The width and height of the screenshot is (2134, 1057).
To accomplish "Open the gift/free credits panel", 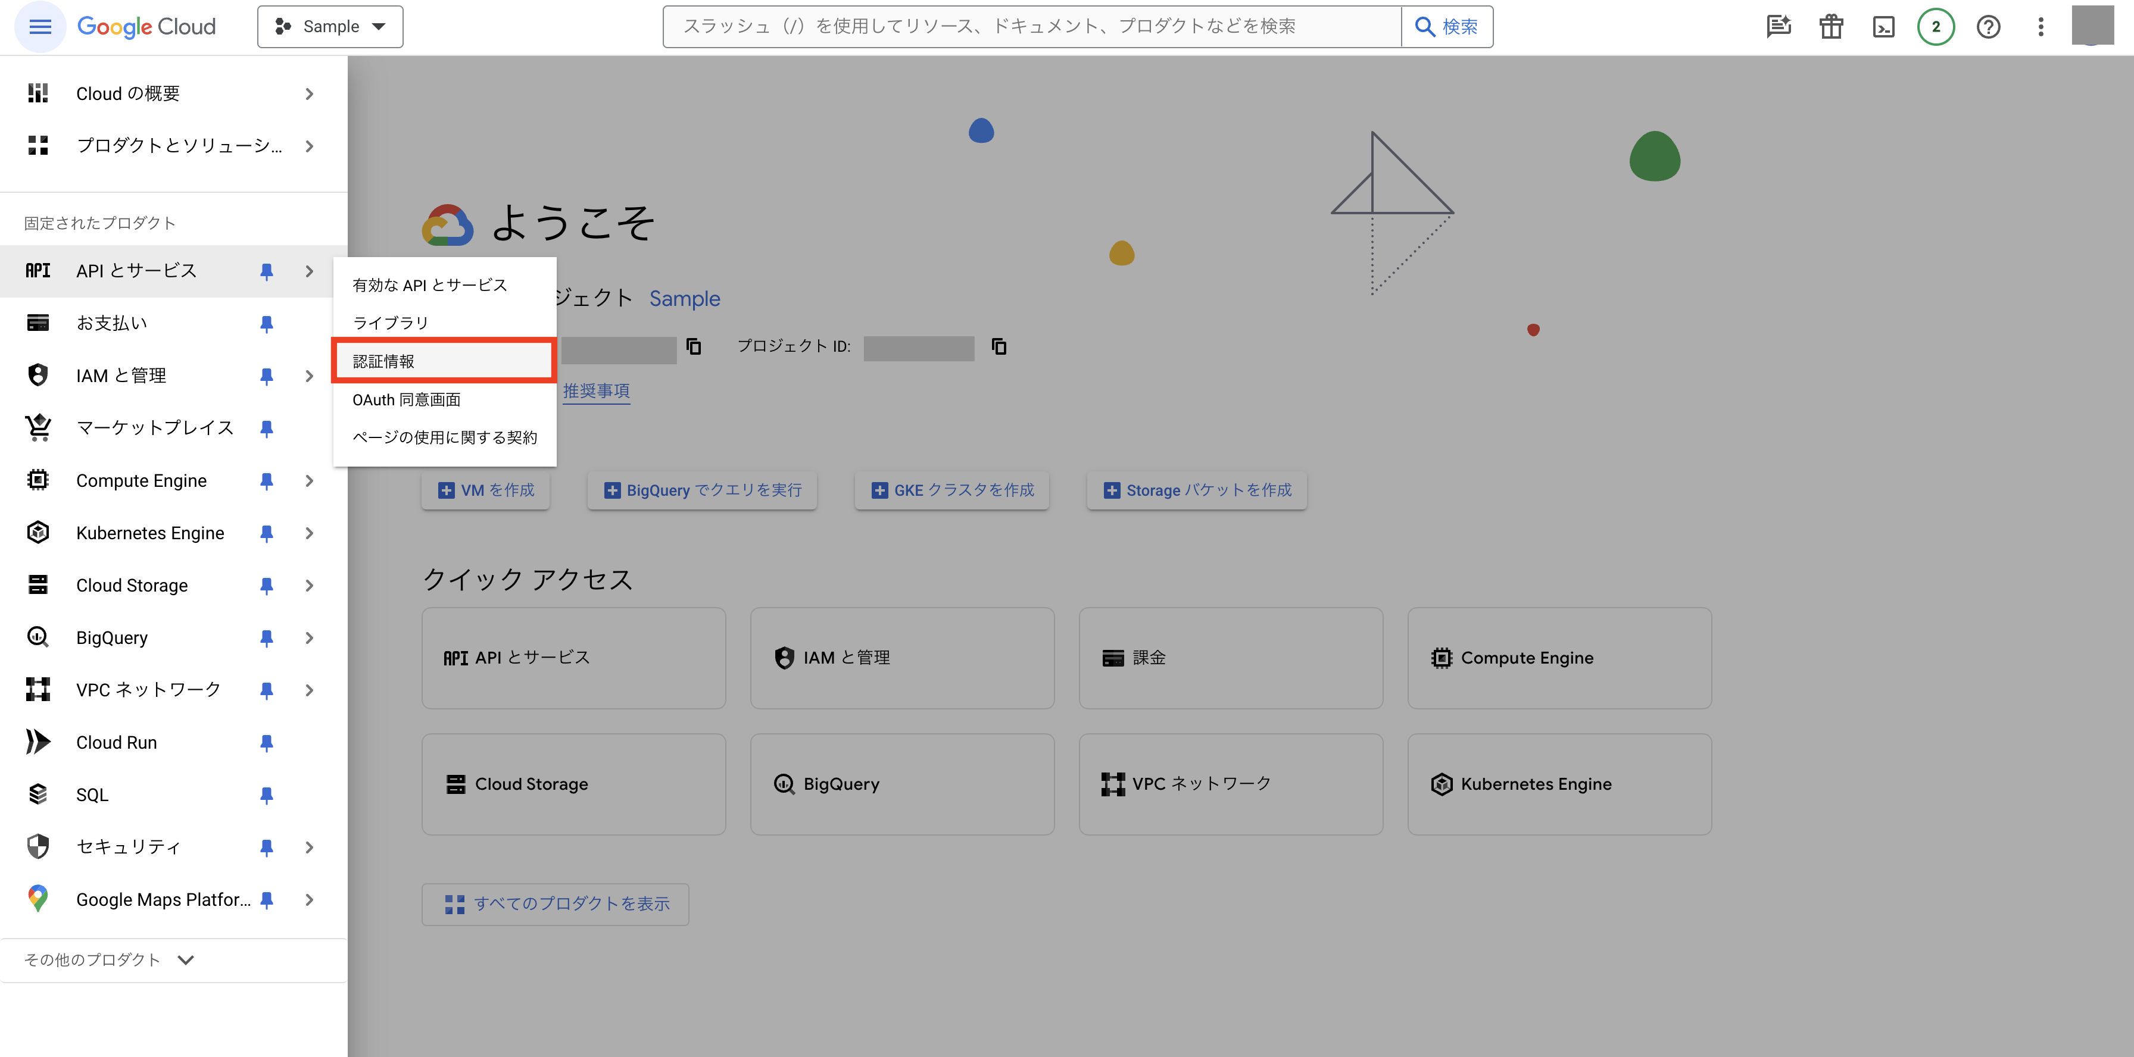I will click(1831, 27).
